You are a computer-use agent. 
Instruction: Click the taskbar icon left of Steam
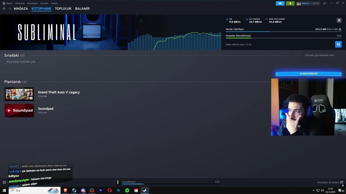(136, 190)
